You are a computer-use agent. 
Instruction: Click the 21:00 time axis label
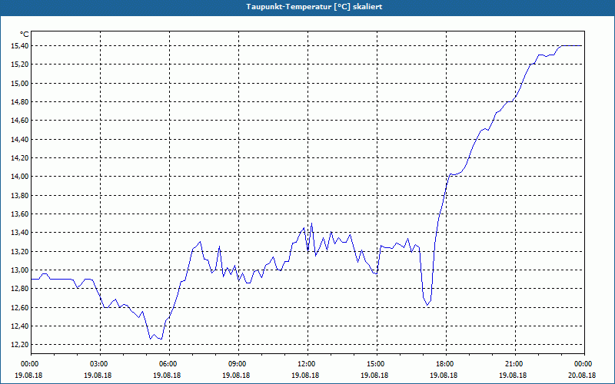[x=515, y=364]
